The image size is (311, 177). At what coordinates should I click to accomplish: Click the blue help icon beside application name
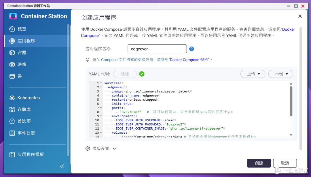(191, 49)
